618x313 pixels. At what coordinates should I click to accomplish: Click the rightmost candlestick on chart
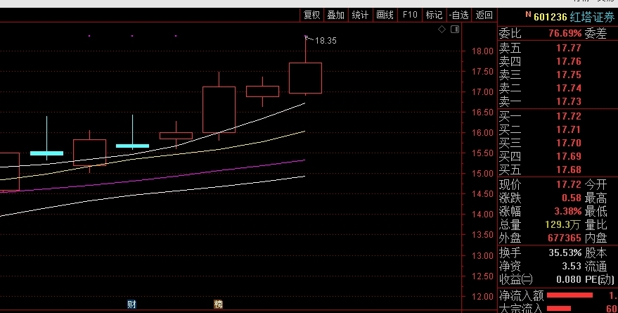pyautogui.click(x=305, y=77)
